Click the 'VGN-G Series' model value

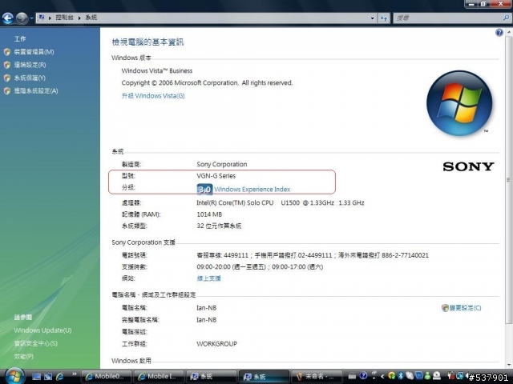click(216, 176)
